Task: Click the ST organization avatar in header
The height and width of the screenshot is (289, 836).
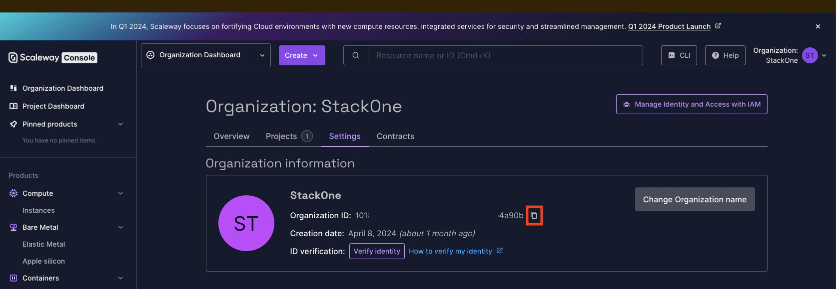Action: 810,55
